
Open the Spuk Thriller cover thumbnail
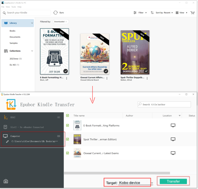click(135, 52)
